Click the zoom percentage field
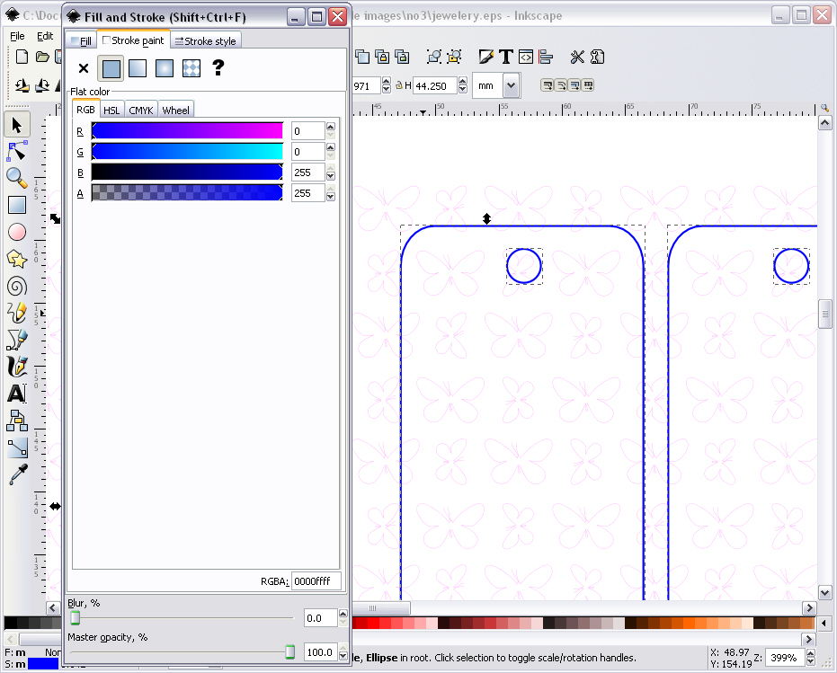 click(785, 658)
